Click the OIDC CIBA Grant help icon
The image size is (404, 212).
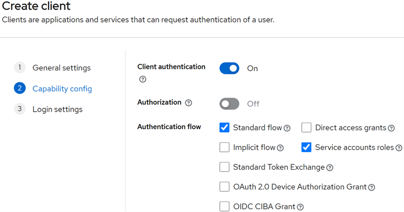(x=300, y=207)
